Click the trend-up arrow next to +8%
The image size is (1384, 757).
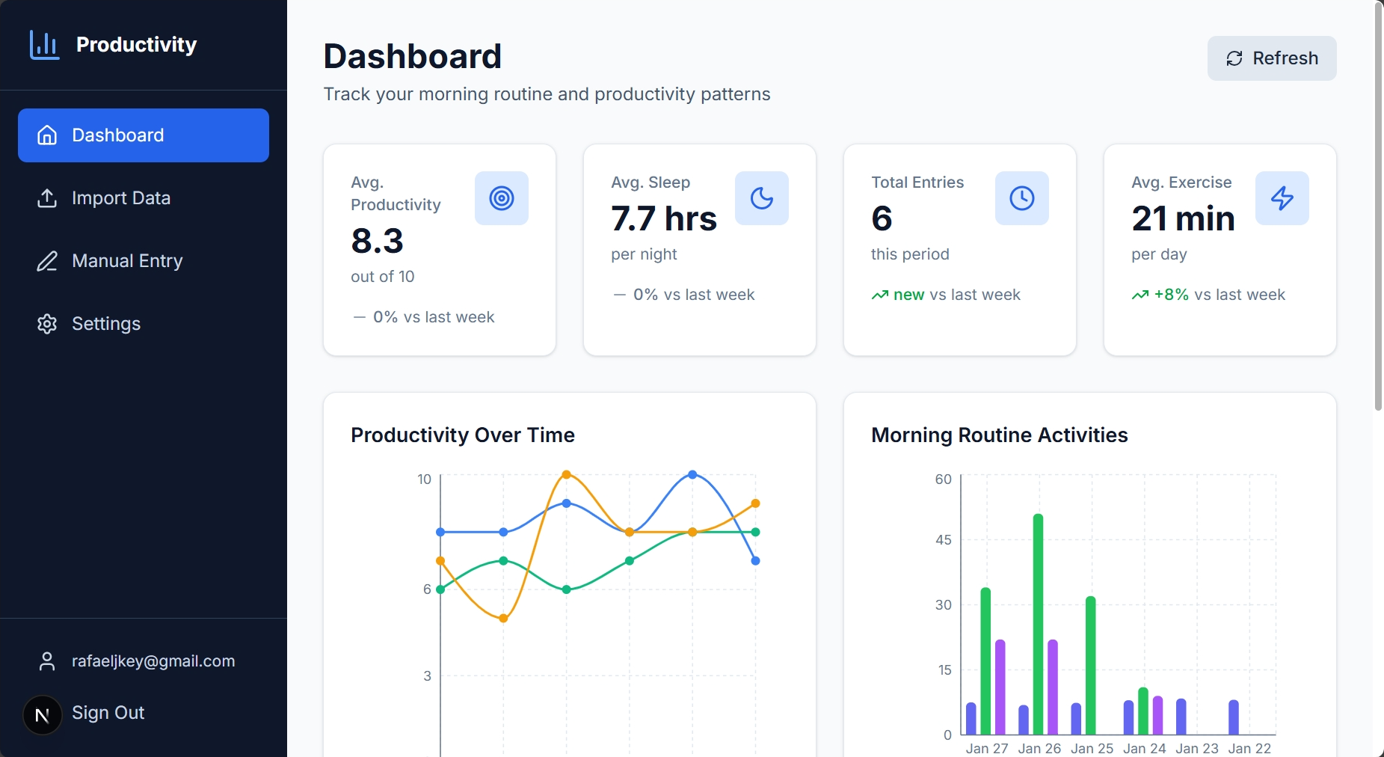[x=1140, y=295]
